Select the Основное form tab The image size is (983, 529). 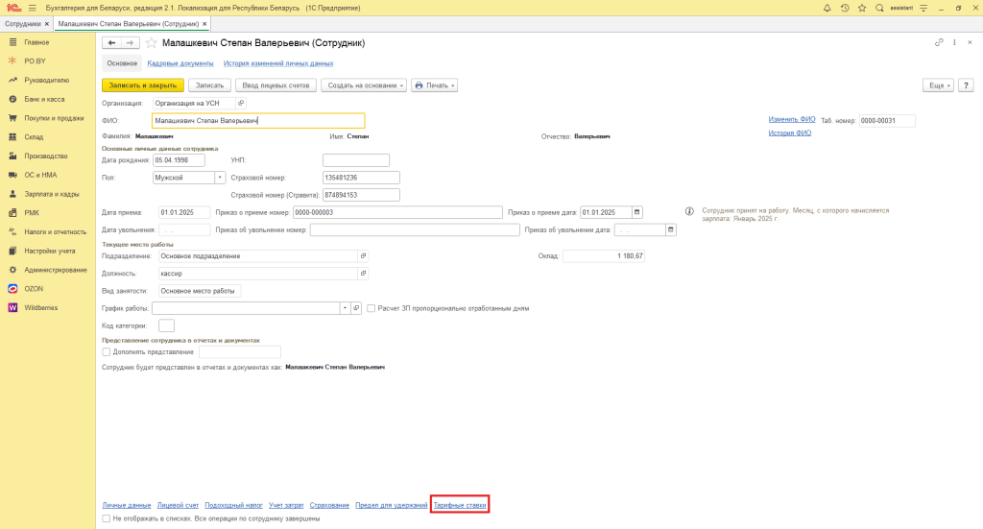click(x=122, y=63)
